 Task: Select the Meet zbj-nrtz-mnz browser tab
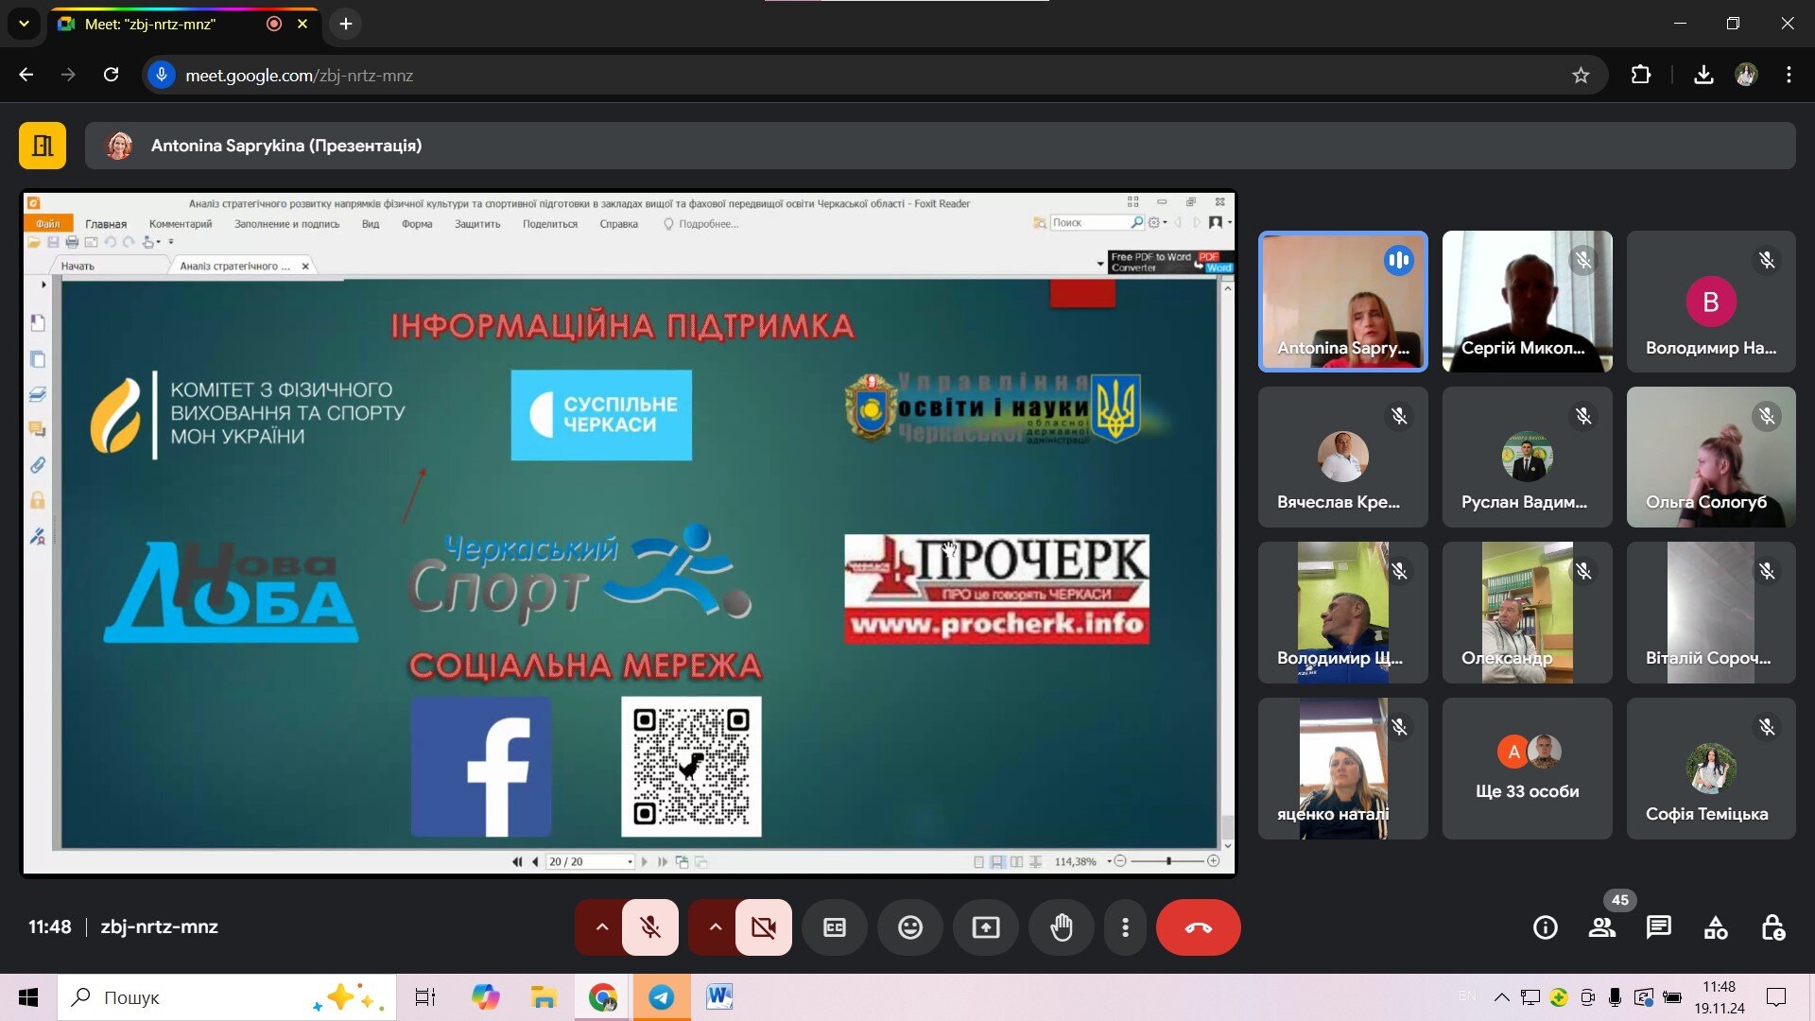[x=184, y=24]
